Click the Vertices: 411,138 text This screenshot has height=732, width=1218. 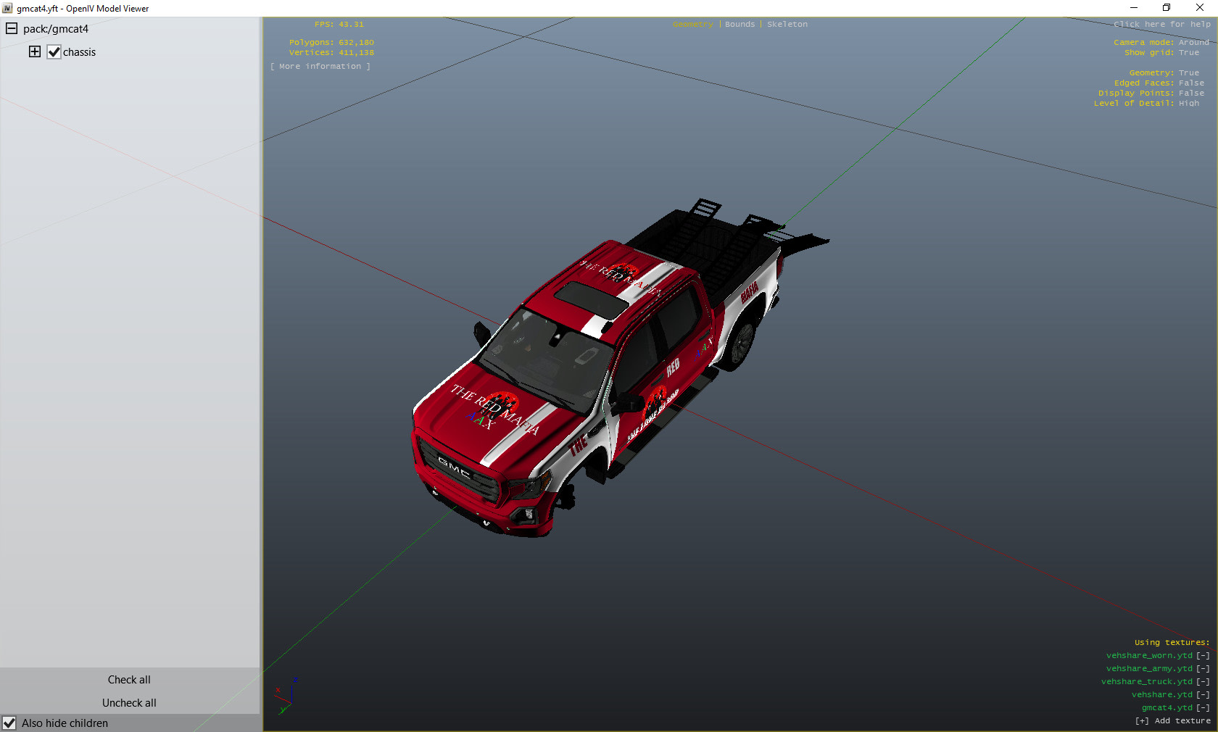pyautogui.click(x=331, y=53)
